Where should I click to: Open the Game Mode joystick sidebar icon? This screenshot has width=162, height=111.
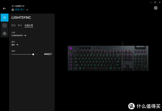5,33
